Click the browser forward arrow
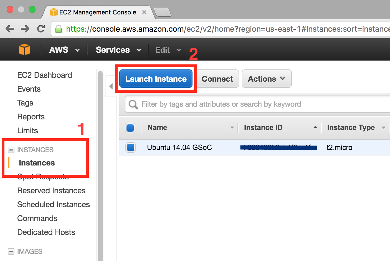The image size is (390, 261). 25,29
